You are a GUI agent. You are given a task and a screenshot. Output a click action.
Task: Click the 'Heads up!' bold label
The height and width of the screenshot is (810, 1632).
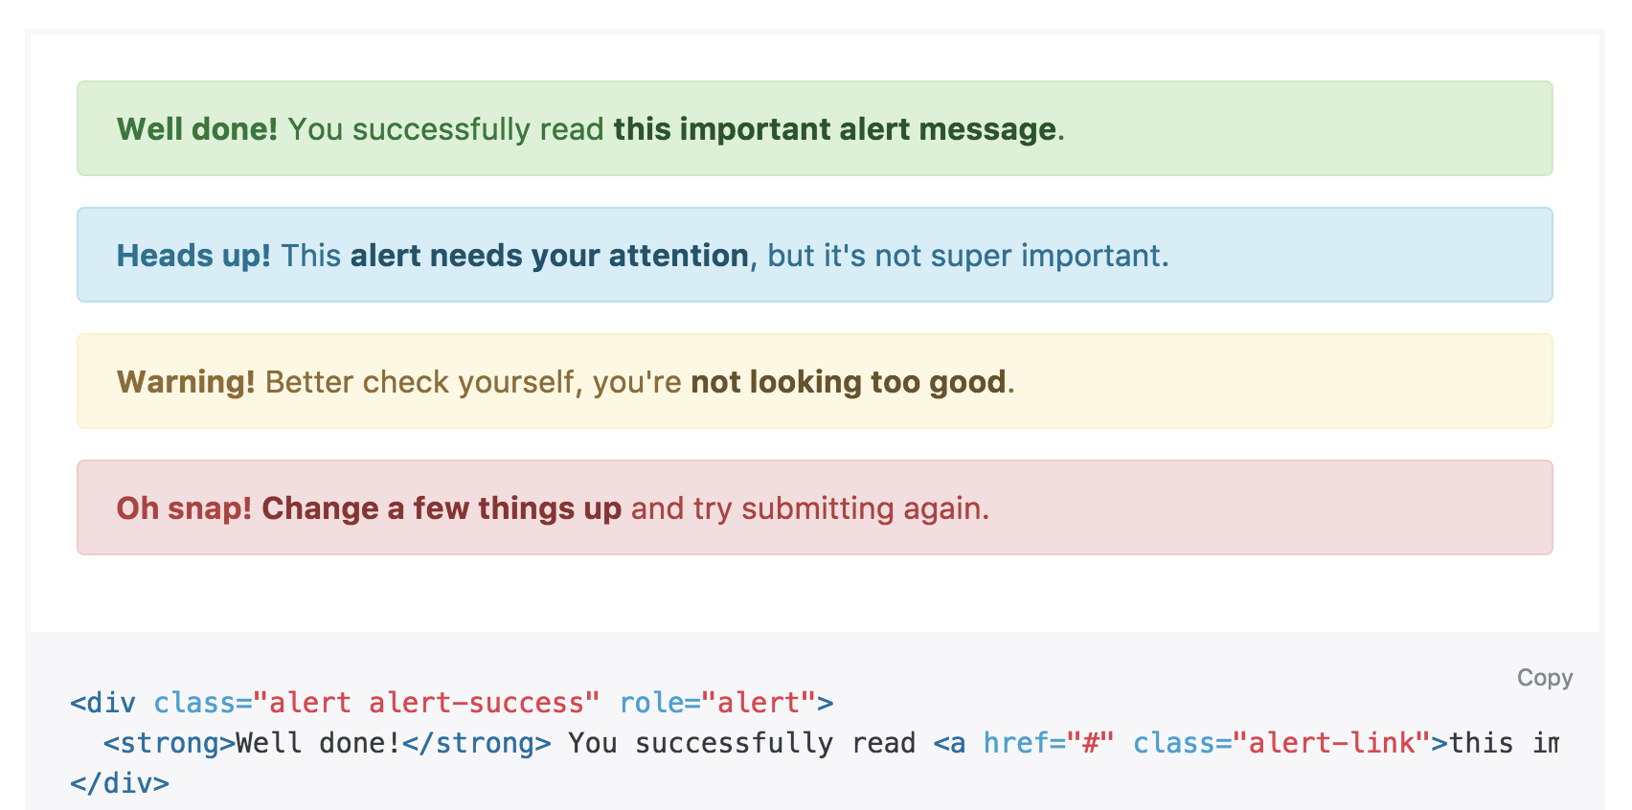pyautogui.click(x=193, y=256)
